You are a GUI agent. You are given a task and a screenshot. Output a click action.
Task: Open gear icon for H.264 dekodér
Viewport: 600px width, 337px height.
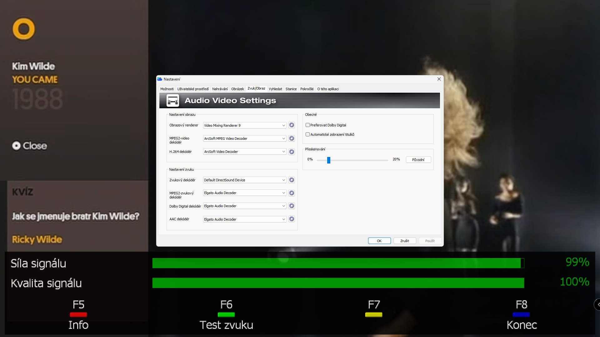292,152
